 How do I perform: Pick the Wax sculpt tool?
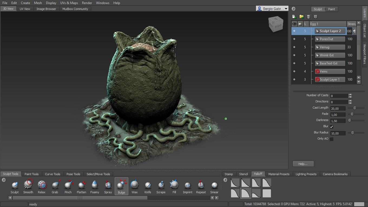point(134,187)
